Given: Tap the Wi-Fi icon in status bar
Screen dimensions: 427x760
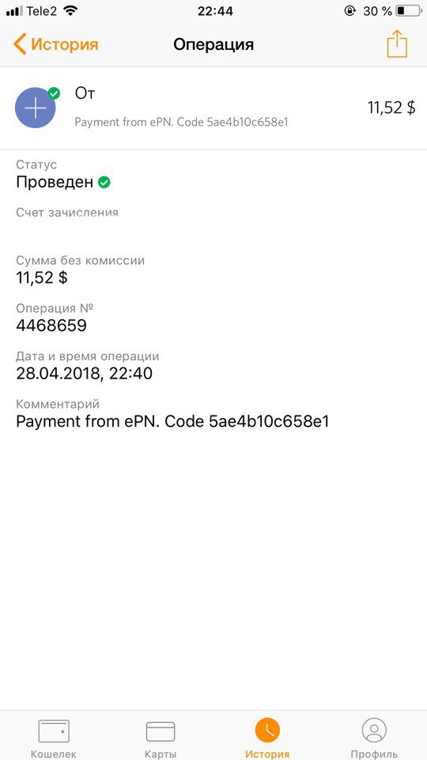Looking at the screenshot, I should click(70, 10).
